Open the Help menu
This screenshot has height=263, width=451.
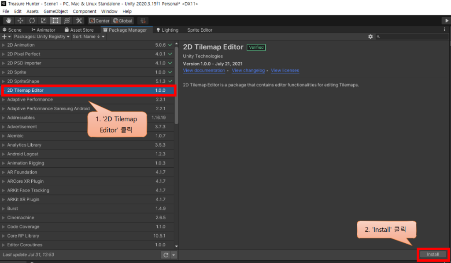[x=127, y=11]
